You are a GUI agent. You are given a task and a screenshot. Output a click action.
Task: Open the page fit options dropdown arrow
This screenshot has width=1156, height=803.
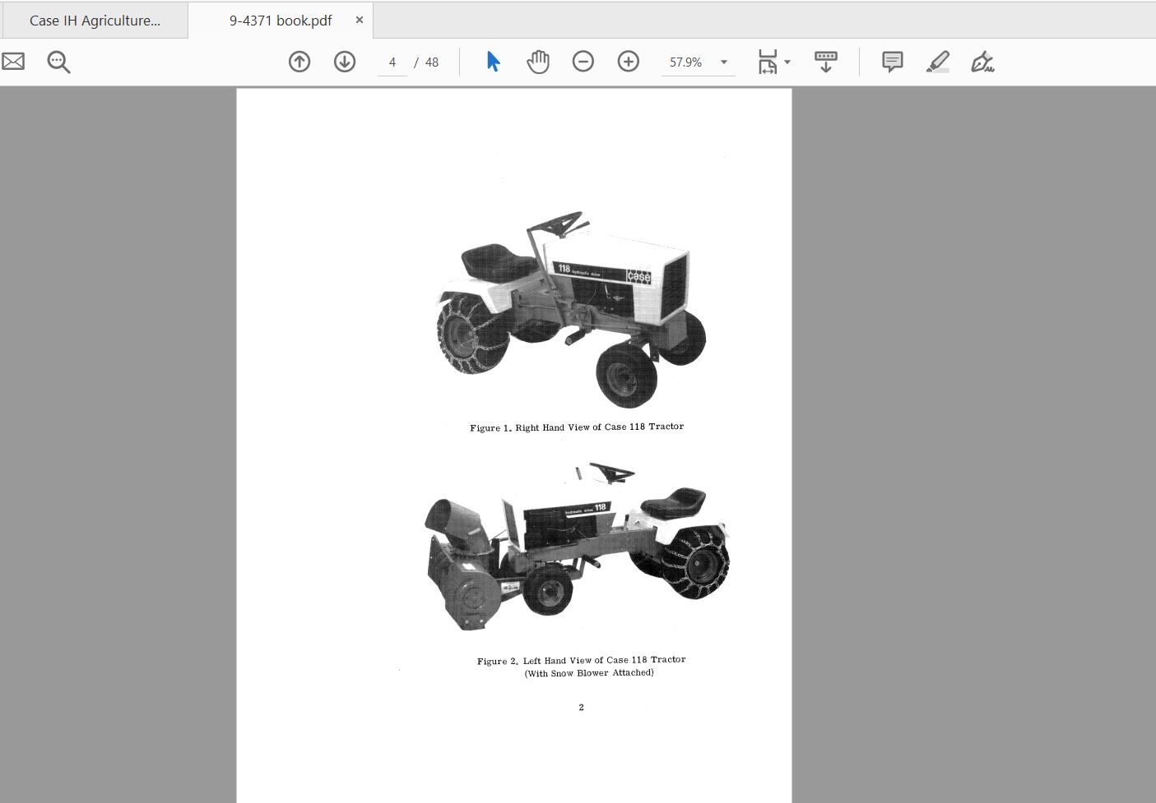coord(787,62)
